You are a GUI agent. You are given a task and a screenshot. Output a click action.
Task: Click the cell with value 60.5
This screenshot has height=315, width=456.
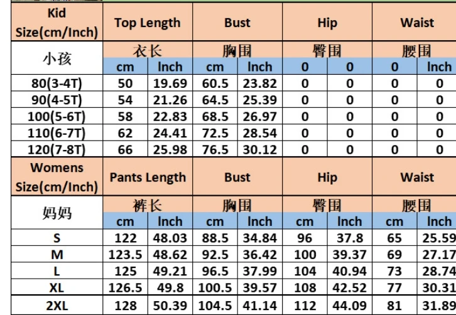(x=215, y=83)
